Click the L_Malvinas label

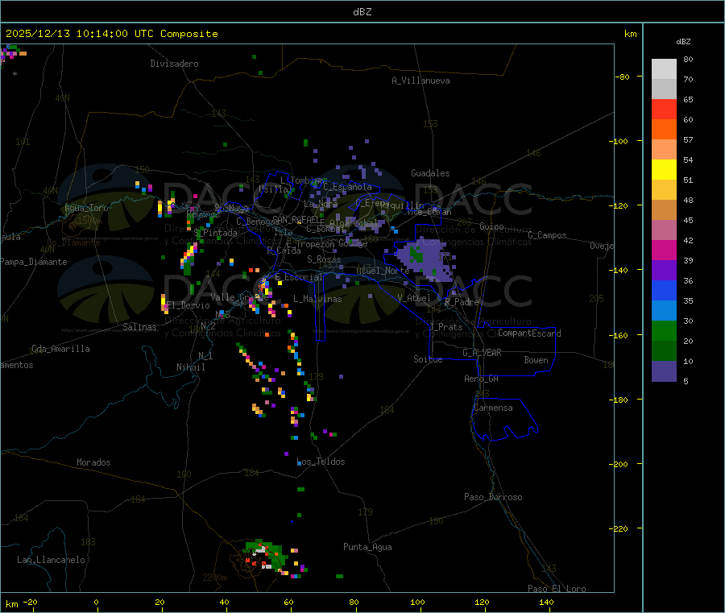pos(317,299)
